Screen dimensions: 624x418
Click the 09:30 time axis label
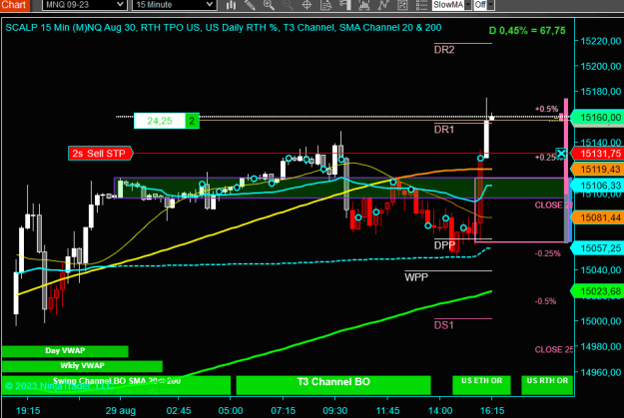335,410
